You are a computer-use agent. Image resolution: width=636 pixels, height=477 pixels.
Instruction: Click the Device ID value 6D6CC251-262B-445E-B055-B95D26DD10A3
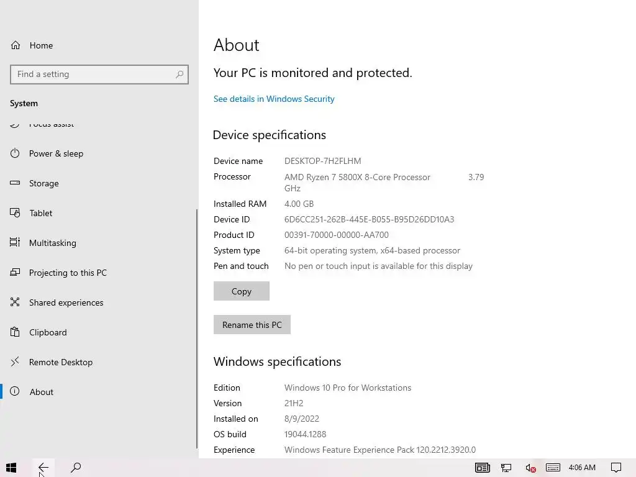pos(369,219)
